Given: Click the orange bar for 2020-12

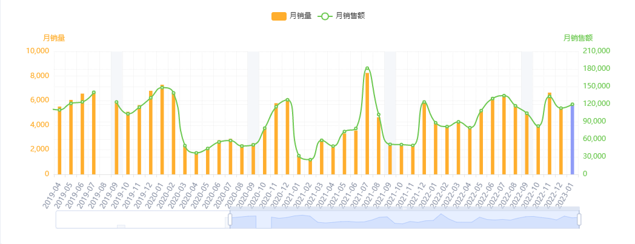Looking at the screenshot, I should 288,137.
